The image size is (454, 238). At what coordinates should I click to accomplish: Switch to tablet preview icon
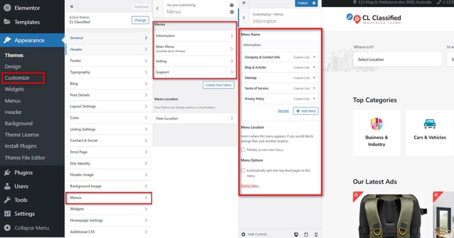pyautogui.click(x=306, y=234)
